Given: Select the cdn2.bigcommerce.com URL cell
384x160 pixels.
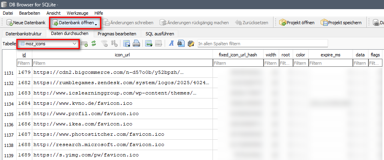Looking at the screenshot, I should [x=122, y=72].
